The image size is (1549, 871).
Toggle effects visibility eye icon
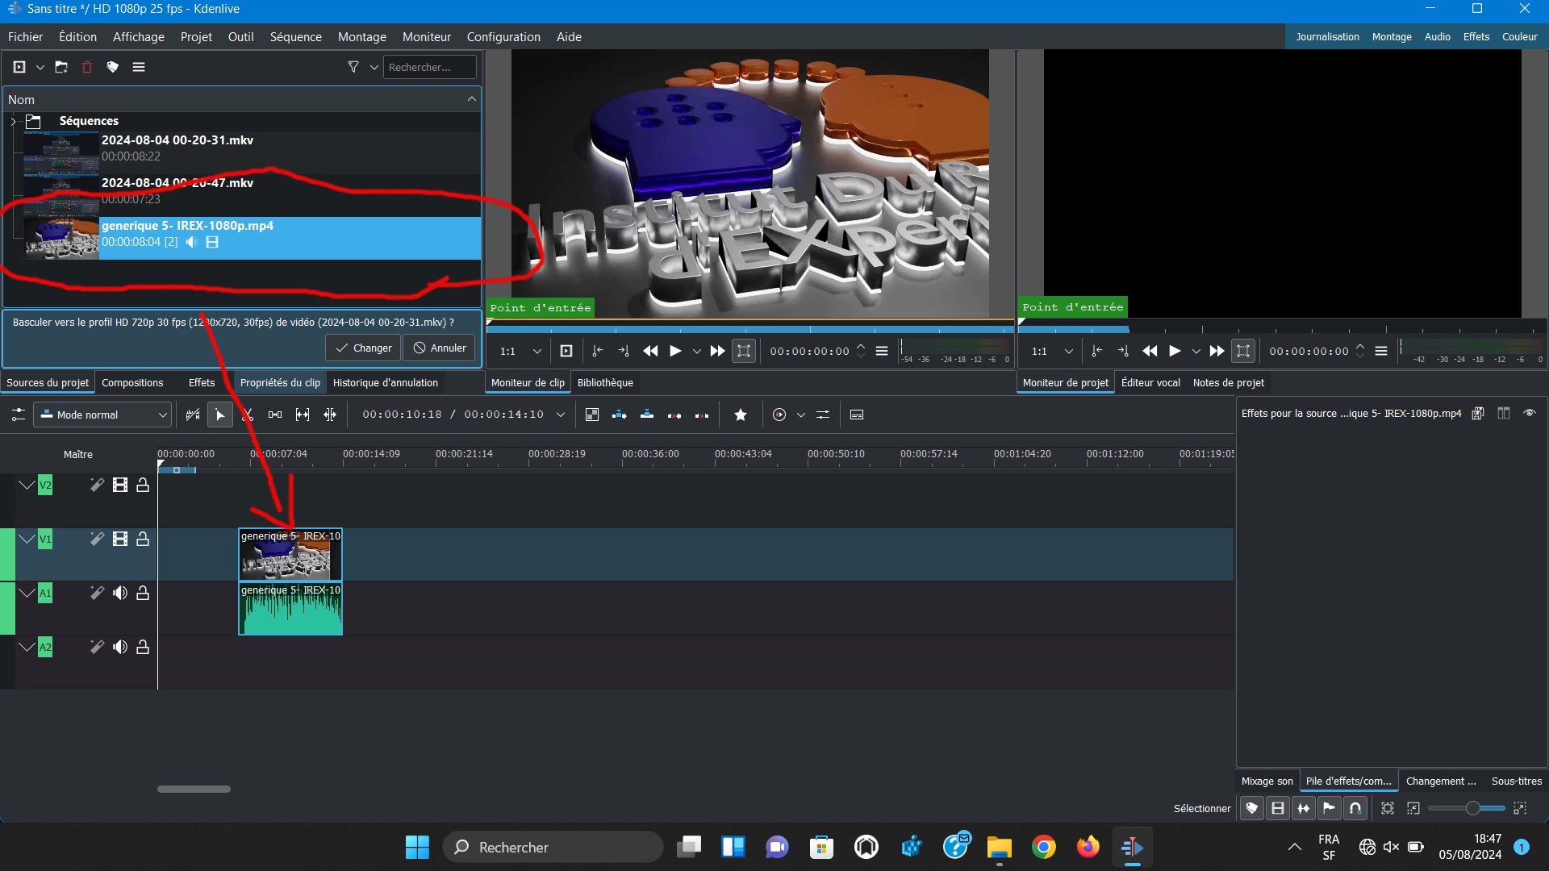point(1530,413)
